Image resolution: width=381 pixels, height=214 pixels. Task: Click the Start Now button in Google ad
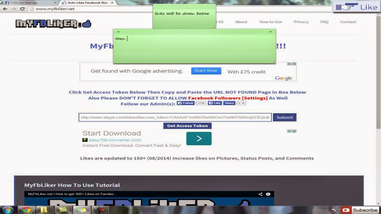coord(206,71)
